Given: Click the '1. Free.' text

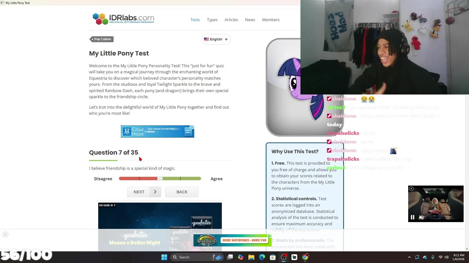Looking at the screenshot, I should point(278,163).
